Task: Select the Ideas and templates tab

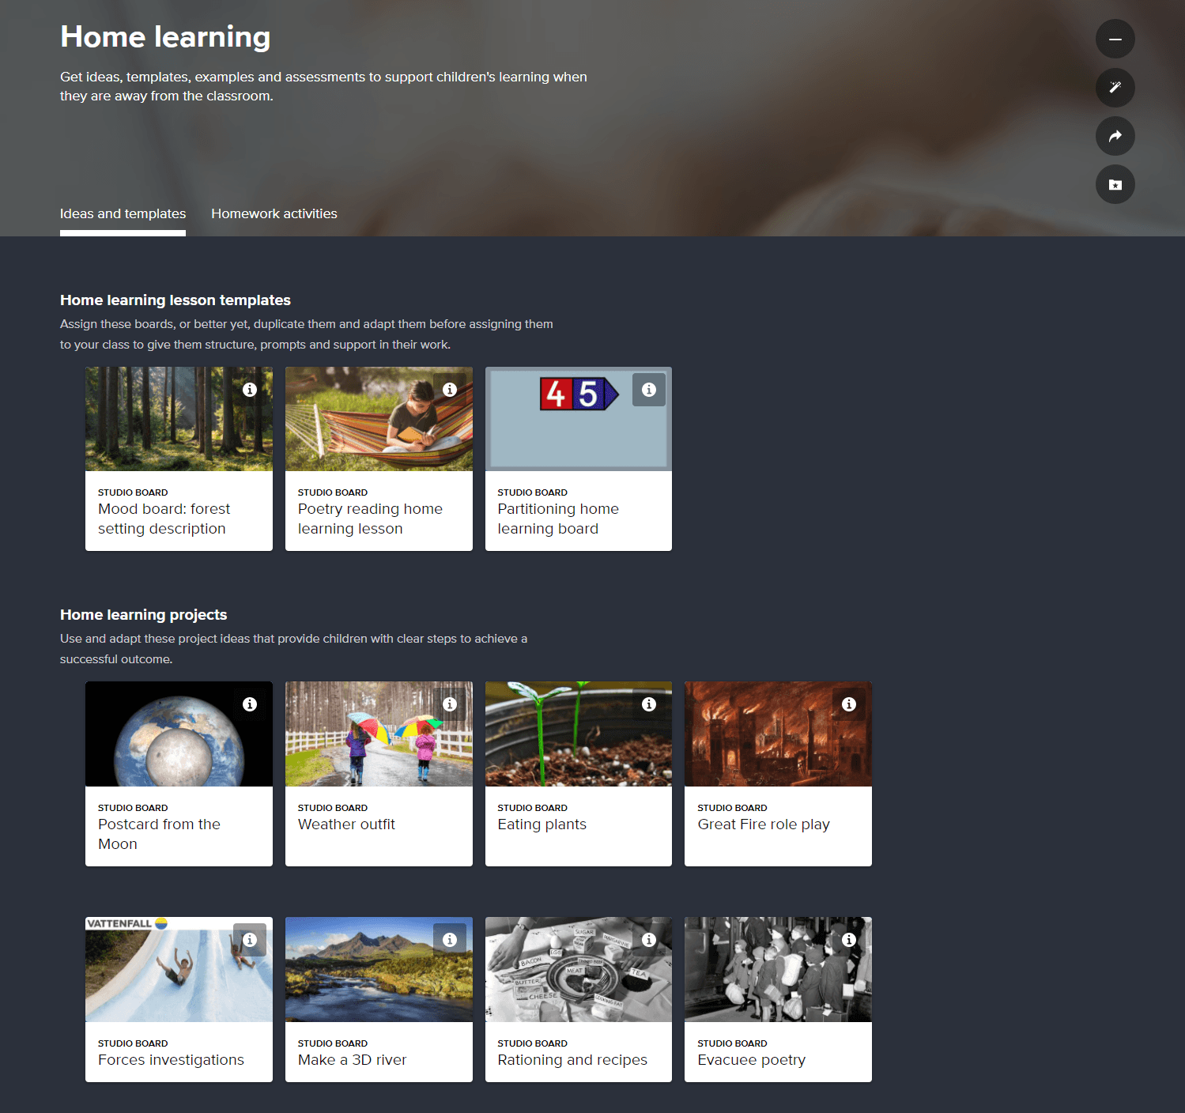Action: tap(123, 213)
